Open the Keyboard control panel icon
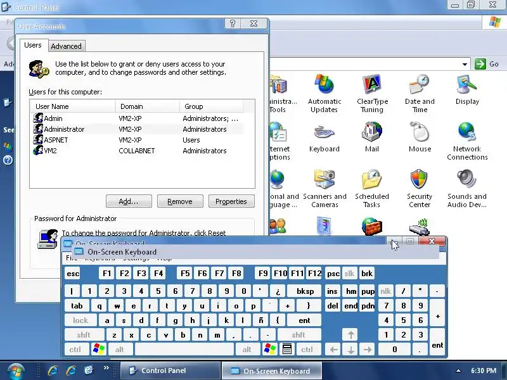This screenshot has height=380, width=507. (x=324, y=137)
